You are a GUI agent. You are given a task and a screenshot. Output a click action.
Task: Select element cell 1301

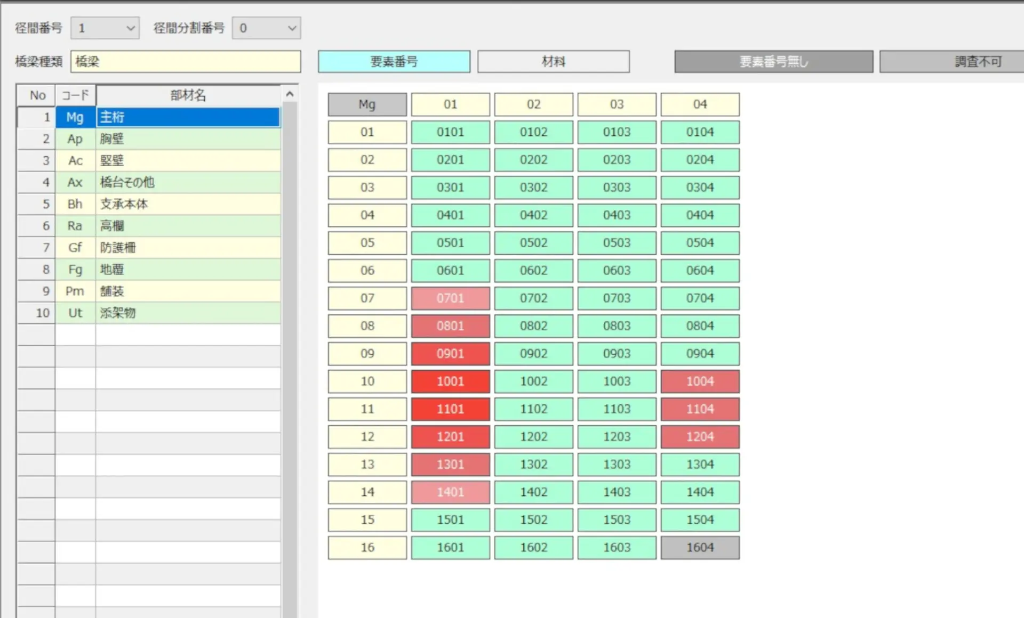(451, 465)
